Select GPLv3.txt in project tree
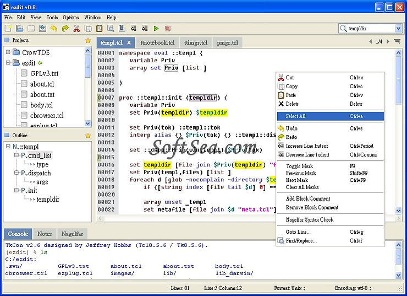 click(44, 73)
